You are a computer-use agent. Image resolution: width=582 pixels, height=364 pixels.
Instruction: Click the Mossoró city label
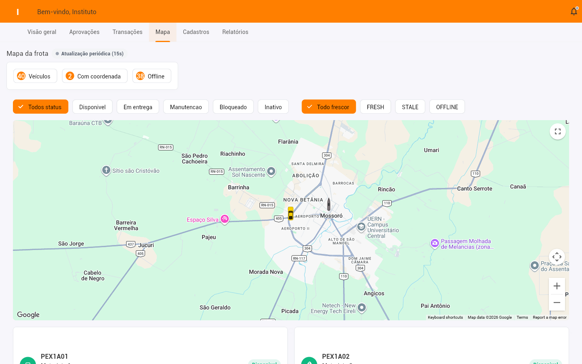(331, 216)
